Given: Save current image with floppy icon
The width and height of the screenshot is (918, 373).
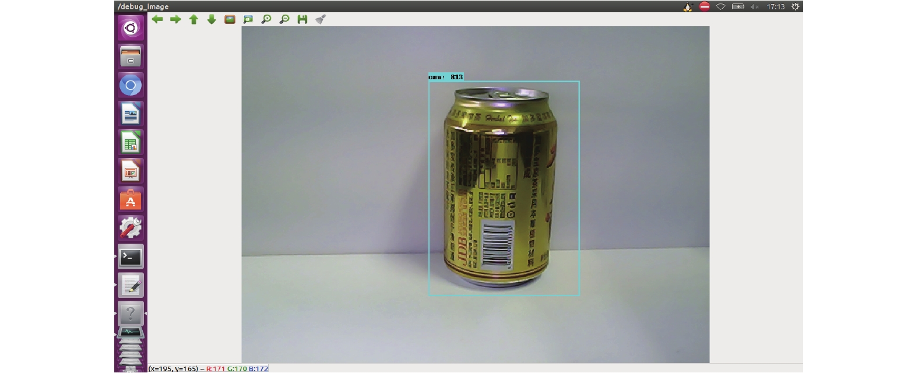Looking at the screenshot, I should [x=302, y=19].
